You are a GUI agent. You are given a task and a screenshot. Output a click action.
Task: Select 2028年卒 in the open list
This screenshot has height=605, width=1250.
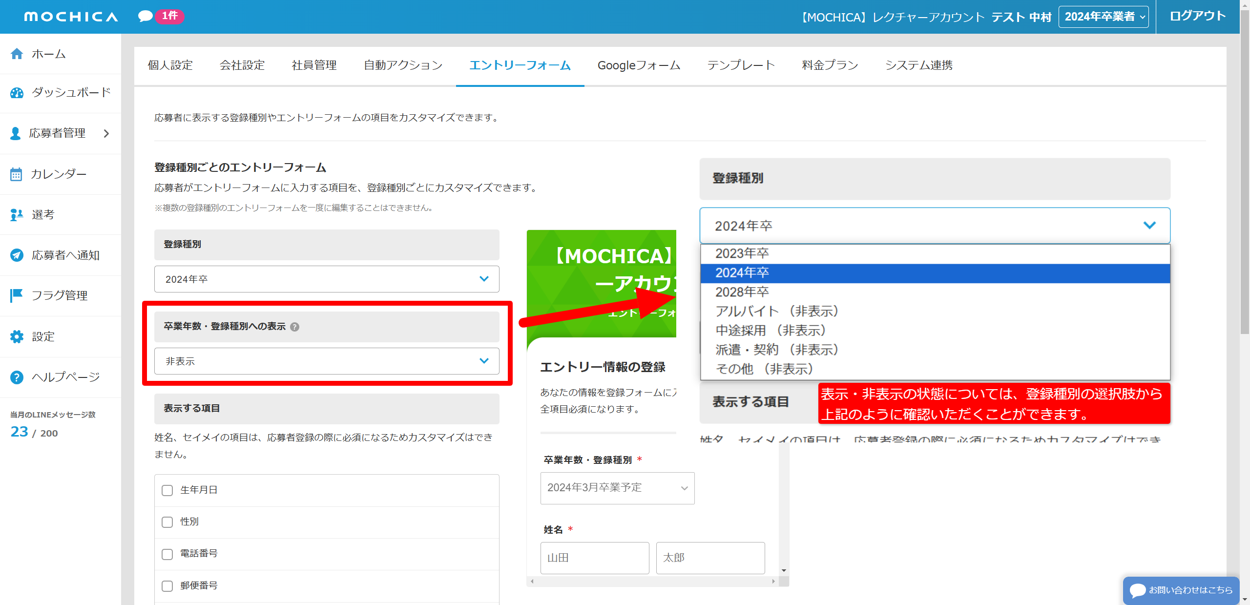pos(742,292)
